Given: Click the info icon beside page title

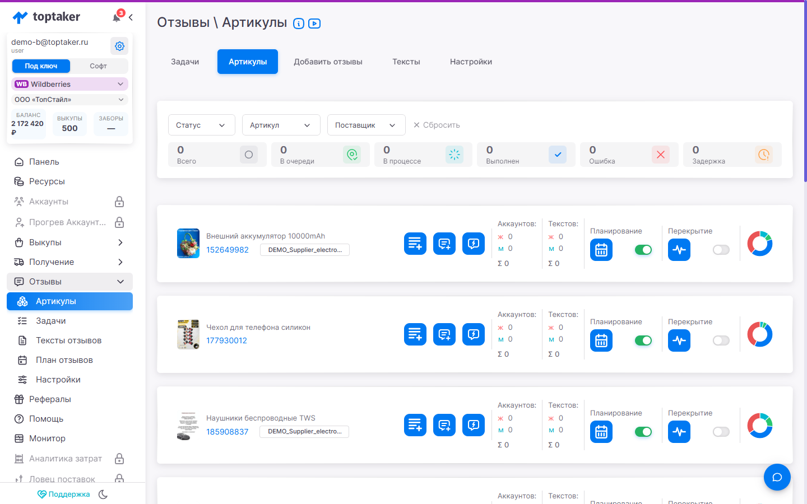Looking at the screenshot, I should pyautogui.click(x=299, y=24).
